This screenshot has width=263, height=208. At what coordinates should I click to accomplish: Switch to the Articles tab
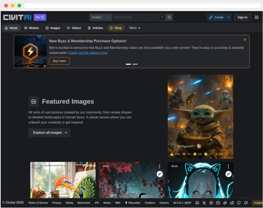tap(95, 28)
